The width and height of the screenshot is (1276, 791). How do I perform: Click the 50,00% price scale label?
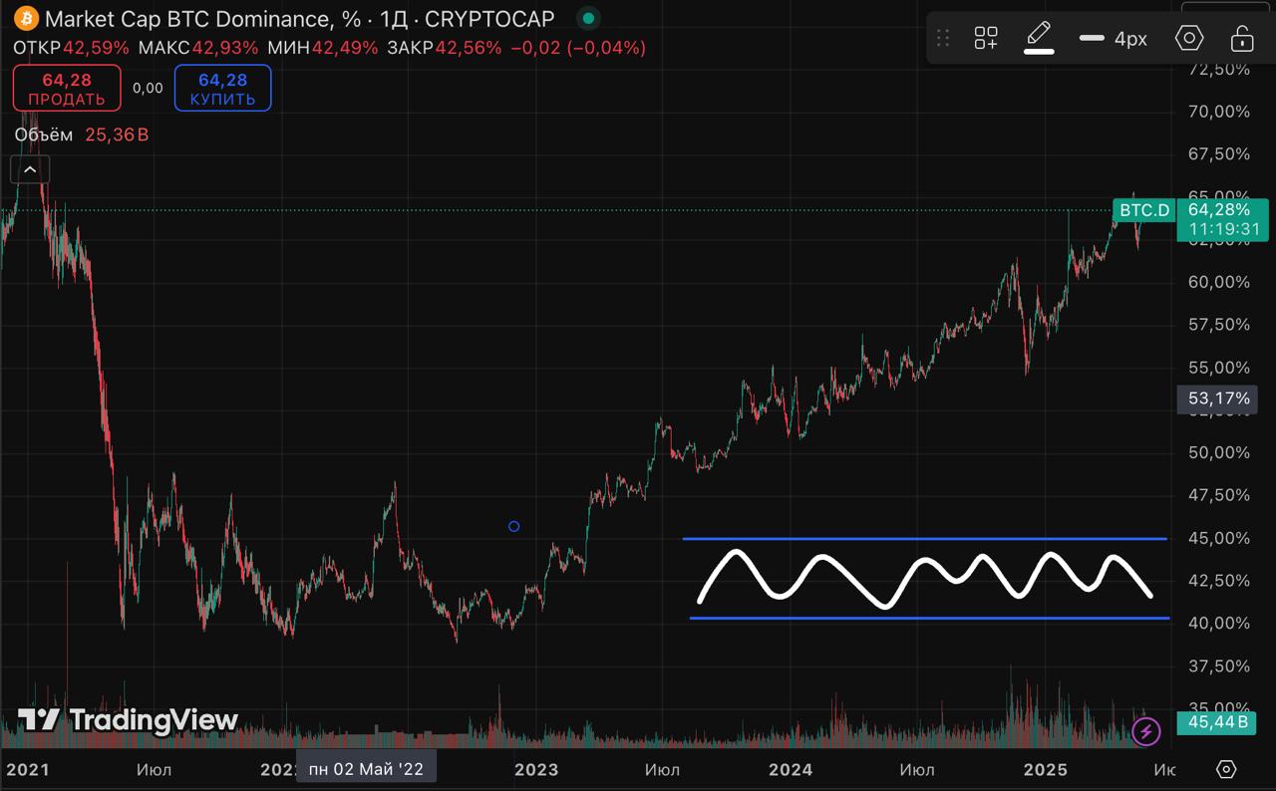click(x=1219, y=452)
